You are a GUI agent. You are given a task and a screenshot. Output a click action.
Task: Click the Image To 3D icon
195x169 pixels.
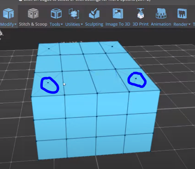click(x=118, y=13)
